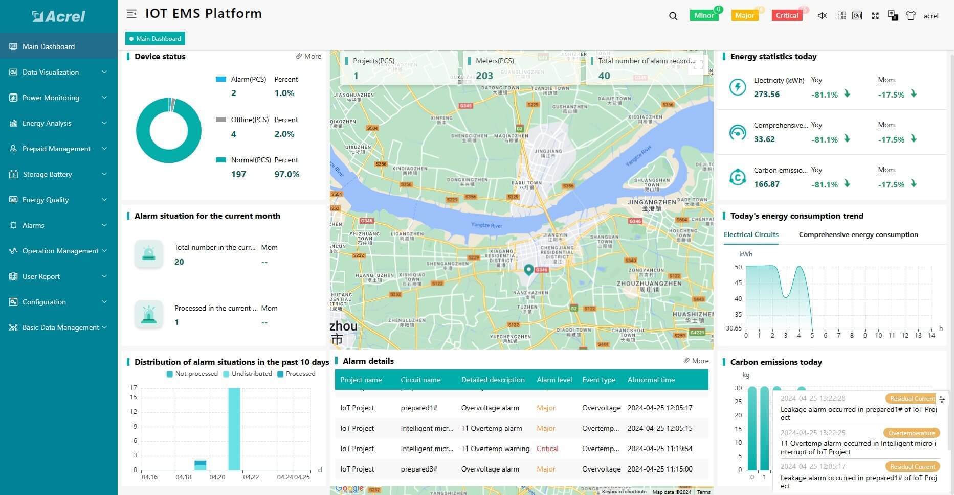Toggle fullscreen icon in top bar
954x495 pixels.
click(x=875, y=16)
